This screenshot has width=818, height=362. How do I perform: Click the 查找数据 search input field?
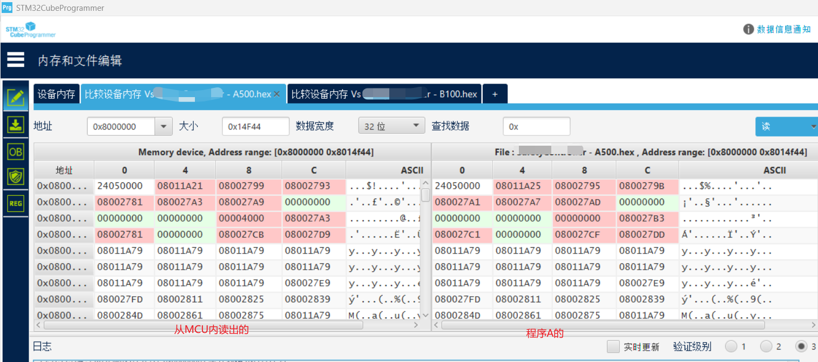pyautogui.click(x=536, y=126)
